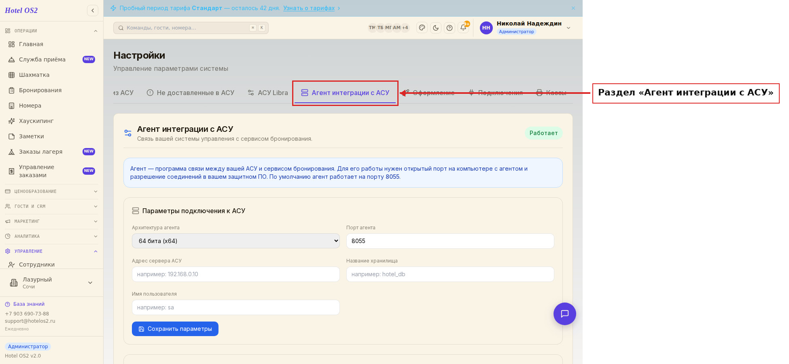789x364 pixels.
Task: Open Служба приёма in the sidebar
Action: click(51, 59)
